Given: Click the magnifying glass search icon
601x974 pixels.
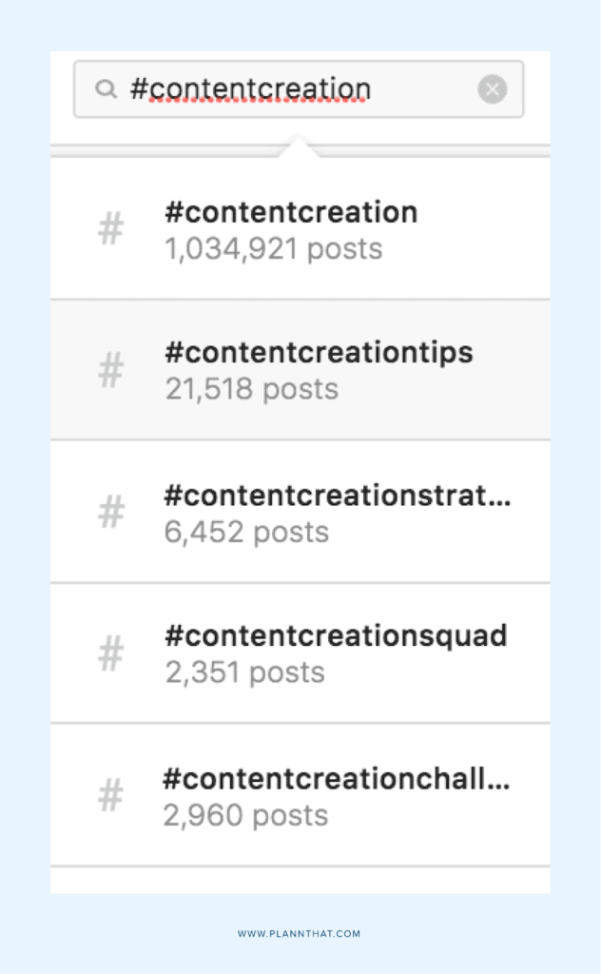Looking at the screenshot, I should (106, 89).
